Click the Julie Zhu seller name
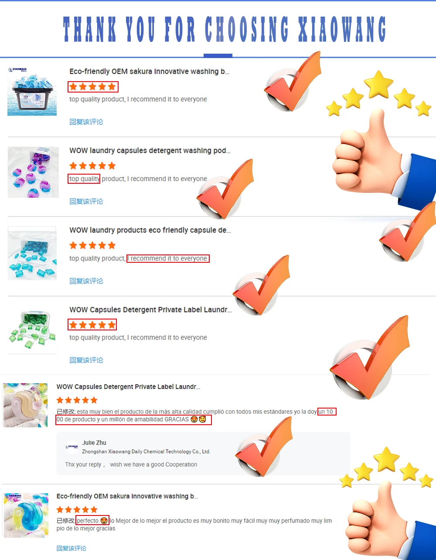The height and width of the screenshot is (560, 436). (x=94, y=443)
